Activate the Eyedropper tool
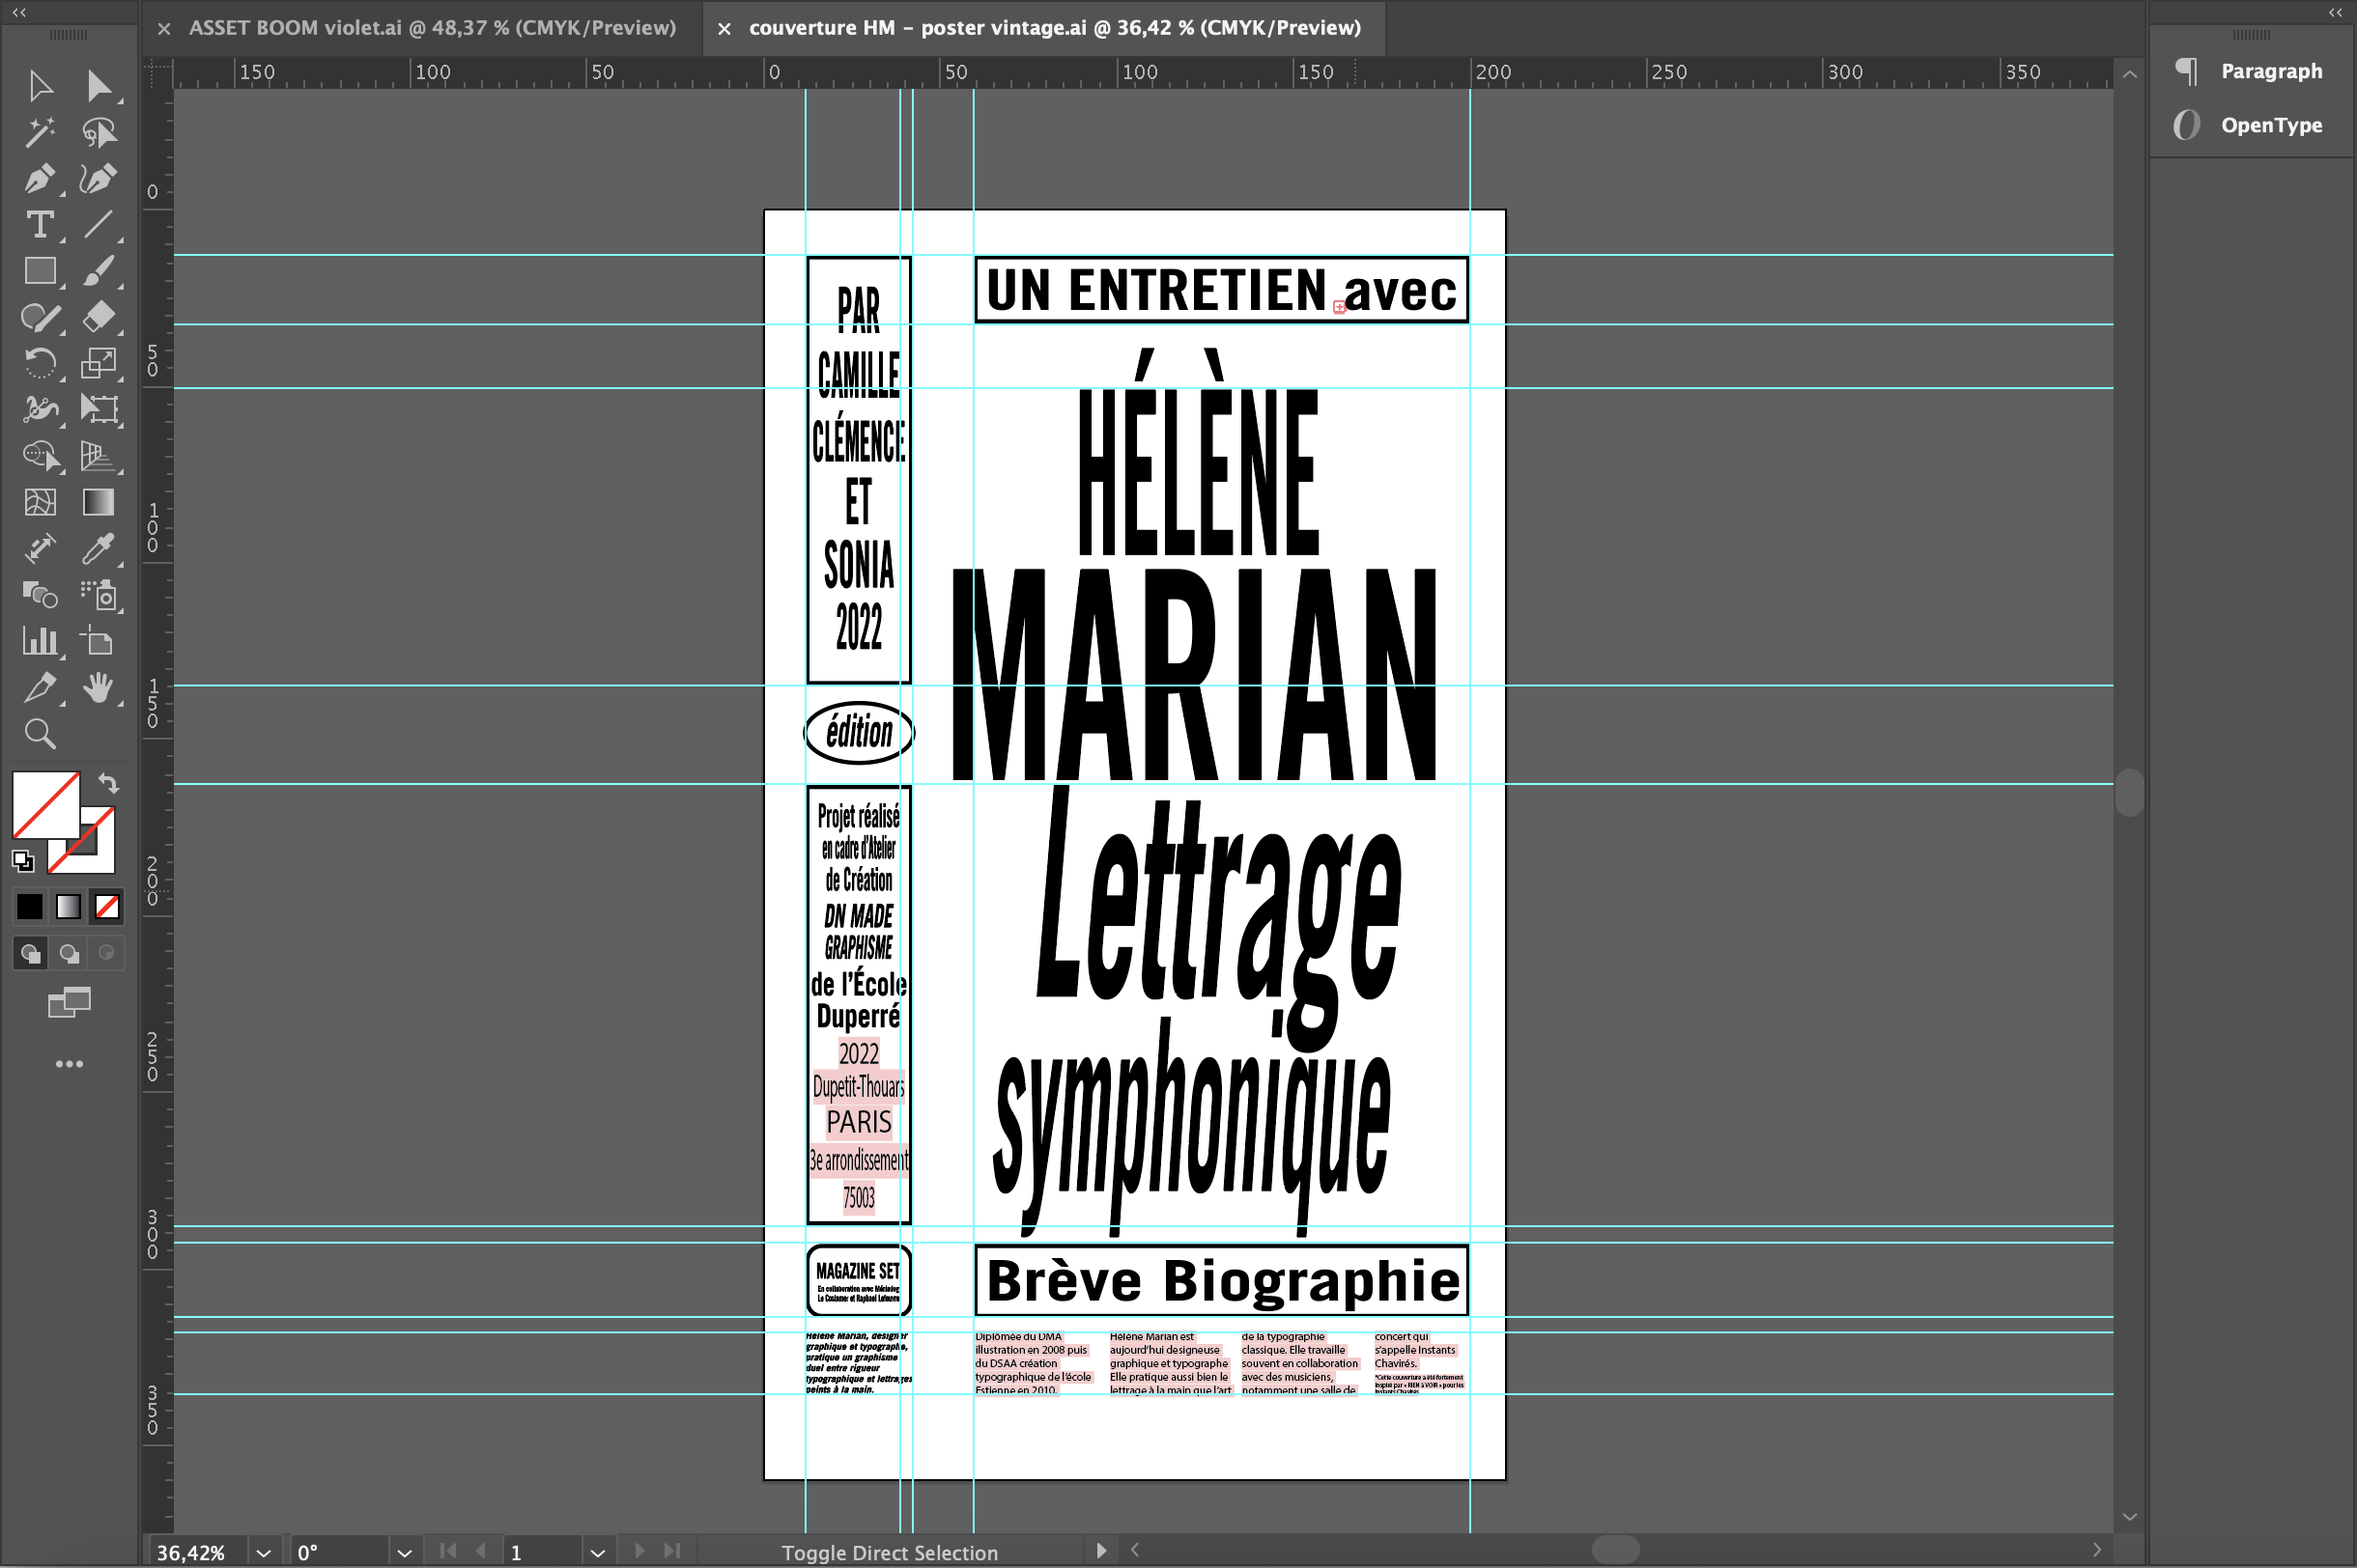Viewport: 2357px width, 1568px height. click(x=98, y=549)
